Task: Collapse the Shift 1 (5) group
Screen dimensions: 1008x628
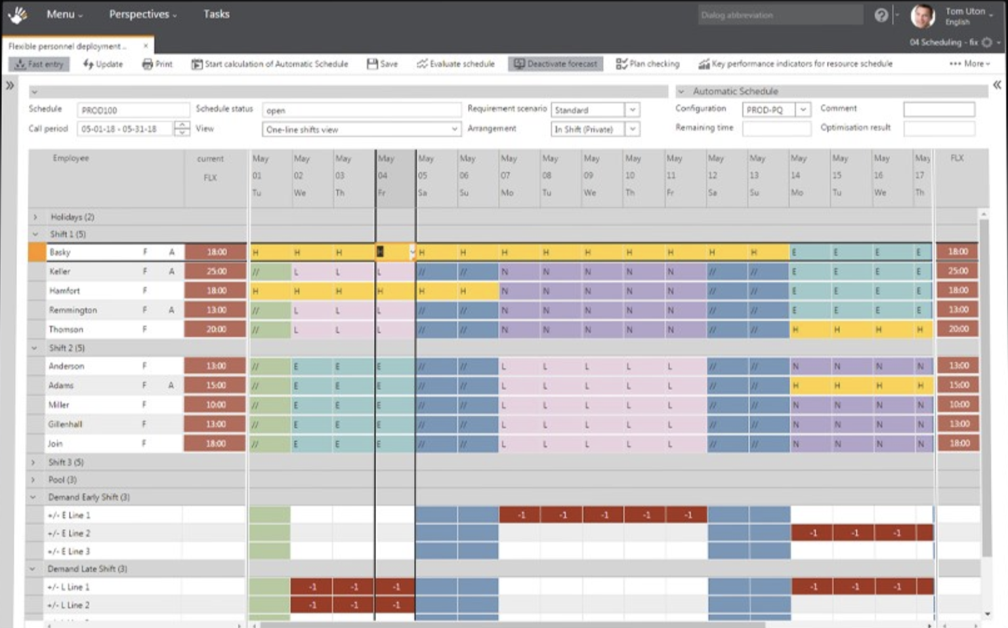Action: click(x=35, y=234)
